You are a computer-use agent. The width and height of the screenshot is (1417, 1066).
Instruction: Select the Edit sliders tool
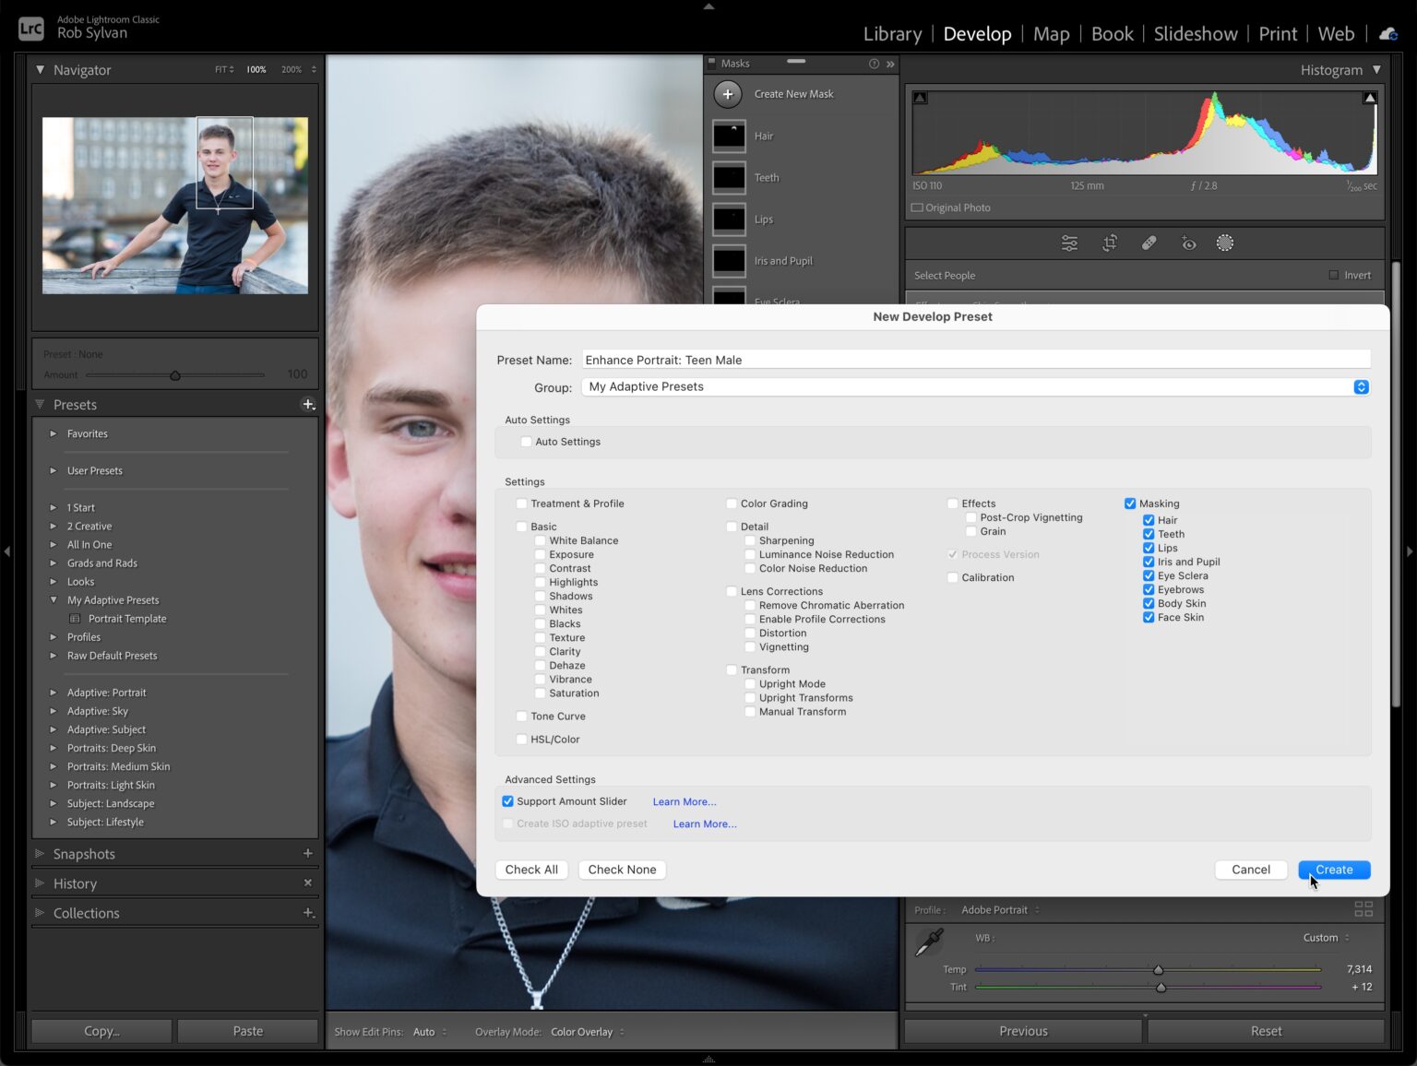(1069, 243)
